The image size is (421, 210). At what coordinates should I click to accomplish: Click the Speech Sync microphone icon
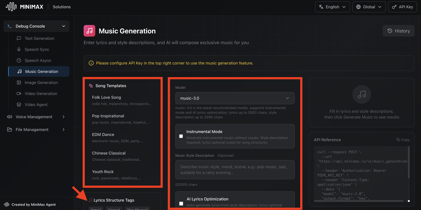pyautogui.click(x=19, y=49)
